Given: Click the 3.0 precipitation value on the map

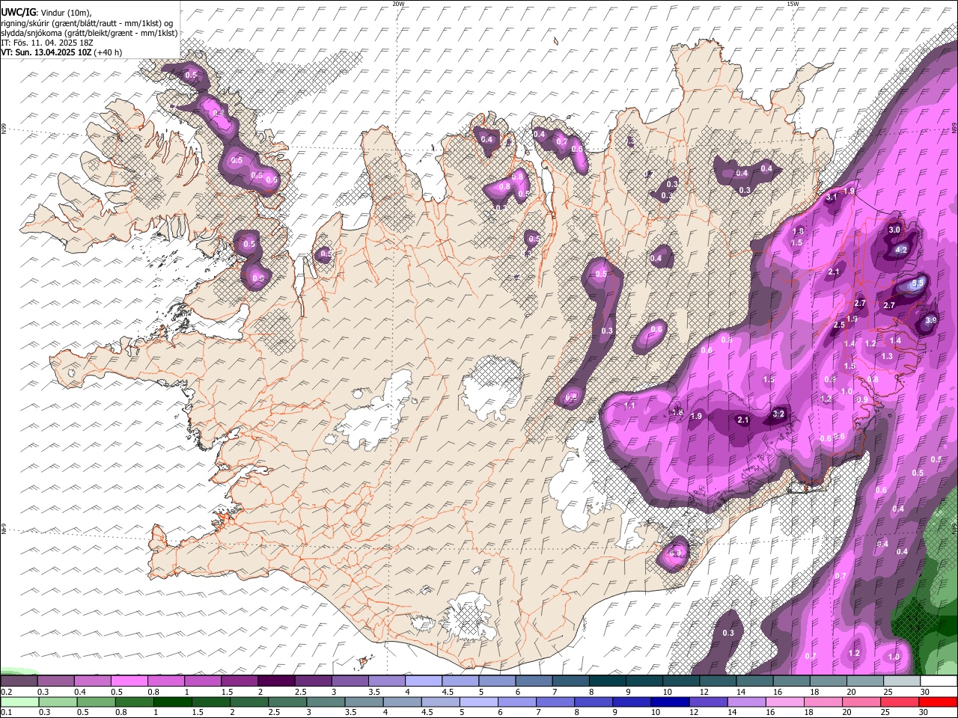Looking at the screenshot, I should point(894,230).
